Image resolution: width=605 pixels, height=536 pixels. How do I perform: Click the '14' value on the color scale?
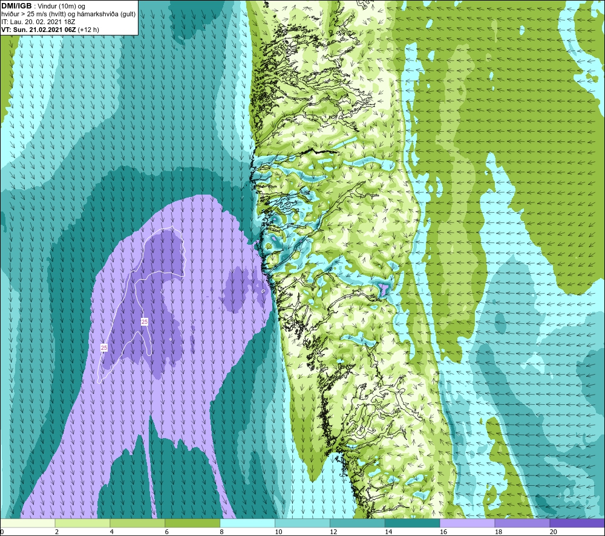pos(388,532)
